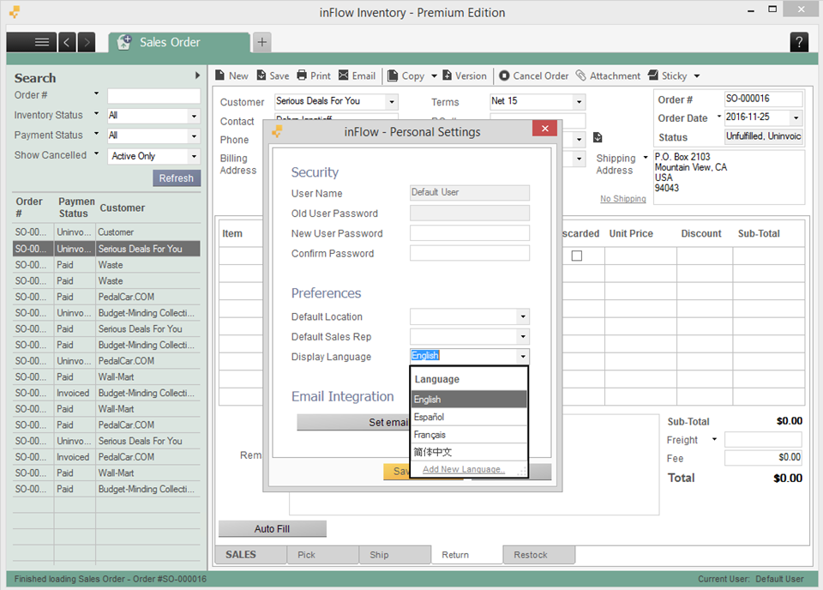Screen dimensions: 823x590
Task: Open the Order # search type arrow
Action: pos(97,94)
